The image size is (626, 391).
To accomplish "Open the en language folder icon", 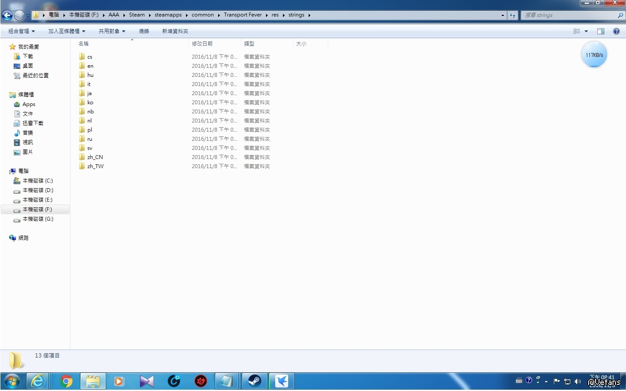I will coord(82,66).
